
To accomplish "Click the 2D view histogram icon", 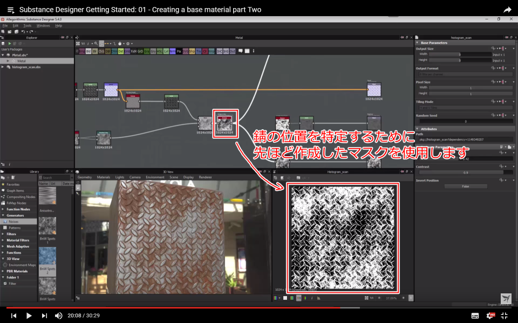I will coord(318,298).
